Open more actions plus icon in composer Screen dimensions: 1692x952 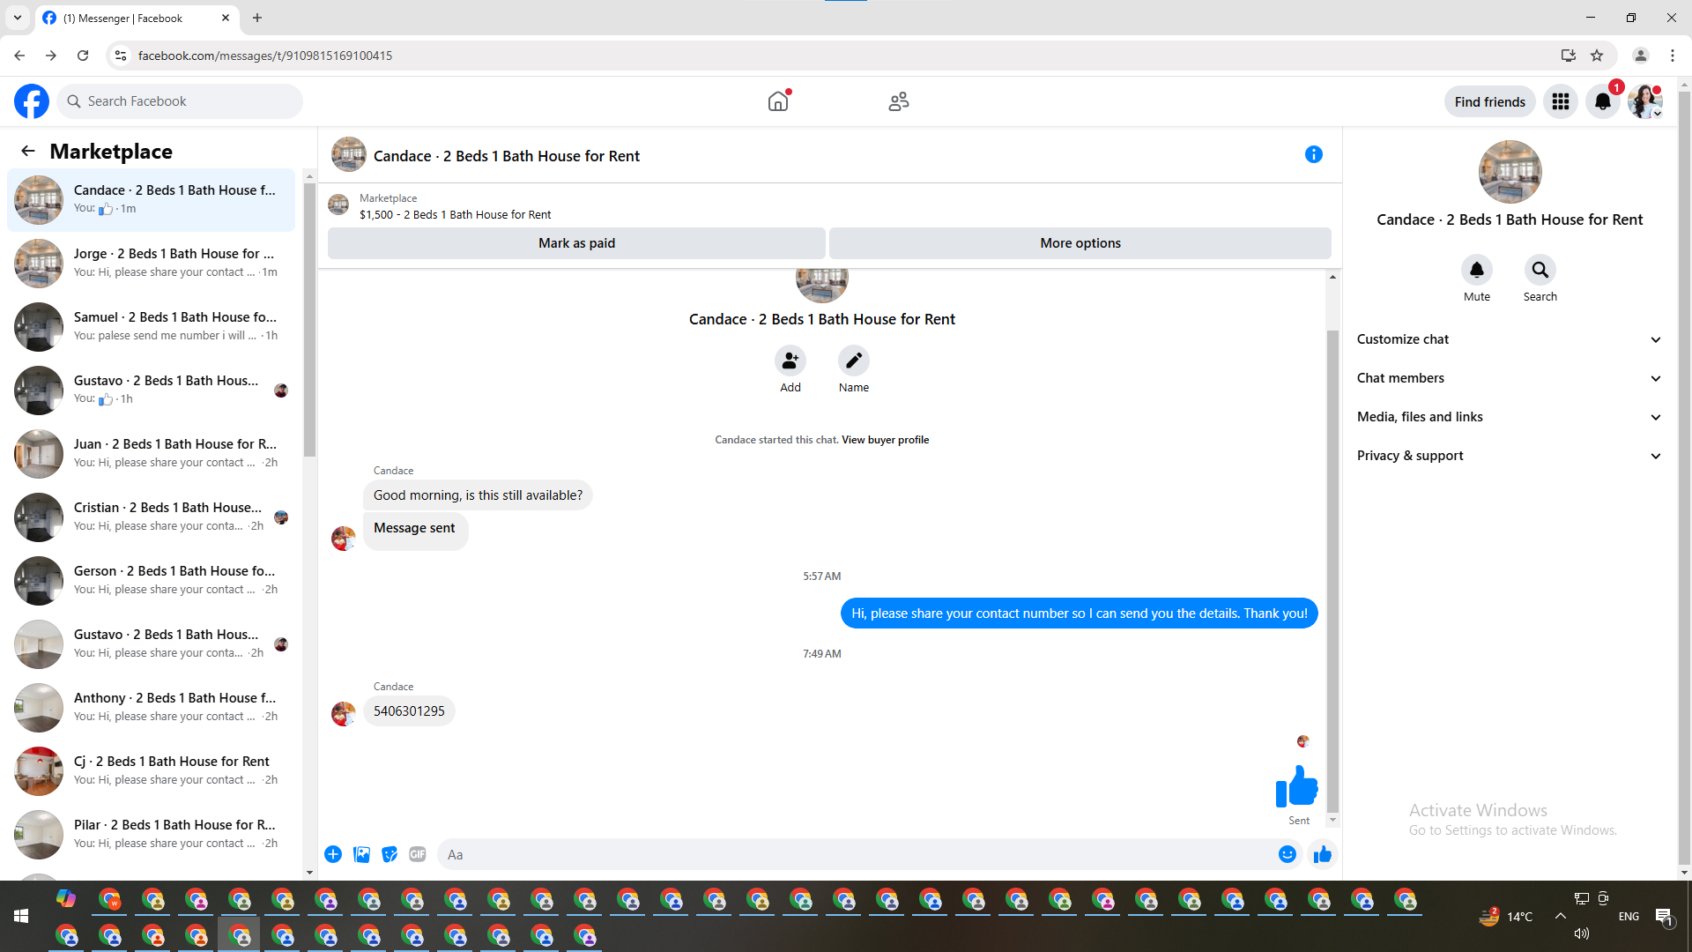(x=333, y=854)
